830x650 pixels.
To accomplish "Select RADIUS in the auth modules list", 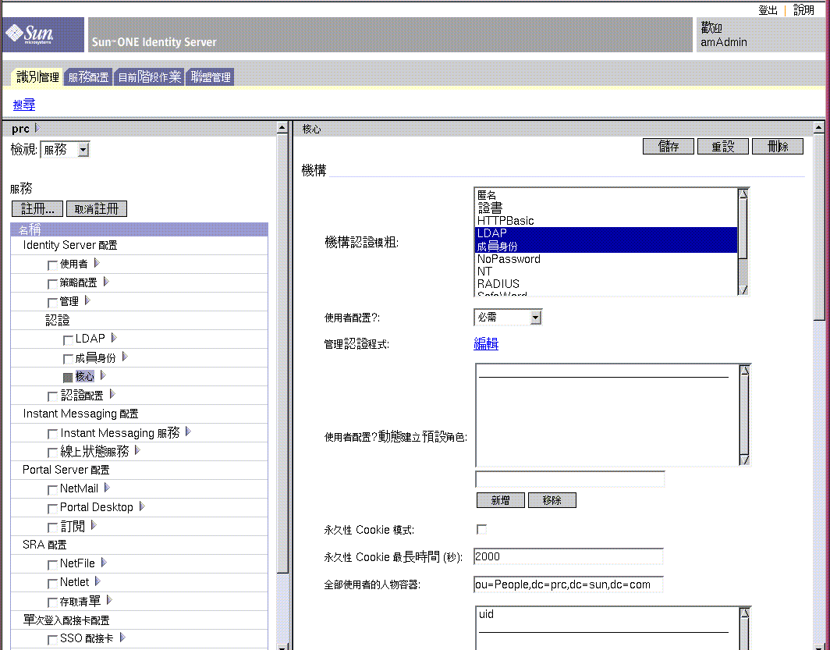I will 607,284.
